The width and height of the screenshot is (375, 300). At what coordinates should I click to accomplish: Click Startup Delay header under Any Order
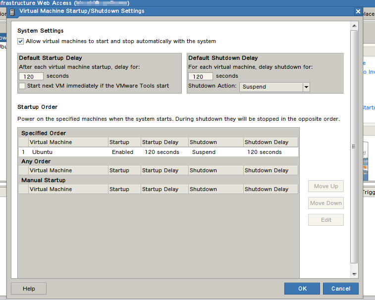[160, 170]
